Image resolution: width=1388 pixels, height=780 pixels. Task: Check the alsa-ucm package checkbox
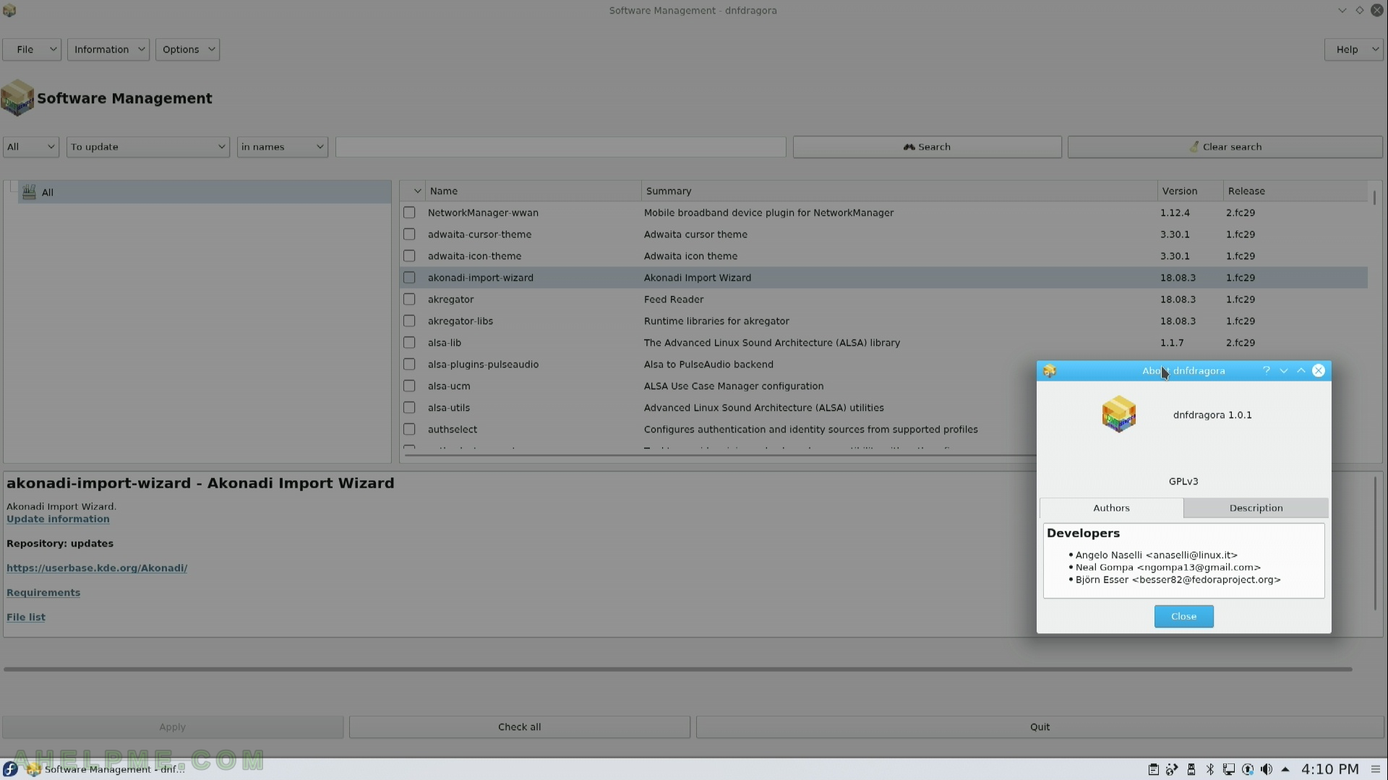[409, 386]
